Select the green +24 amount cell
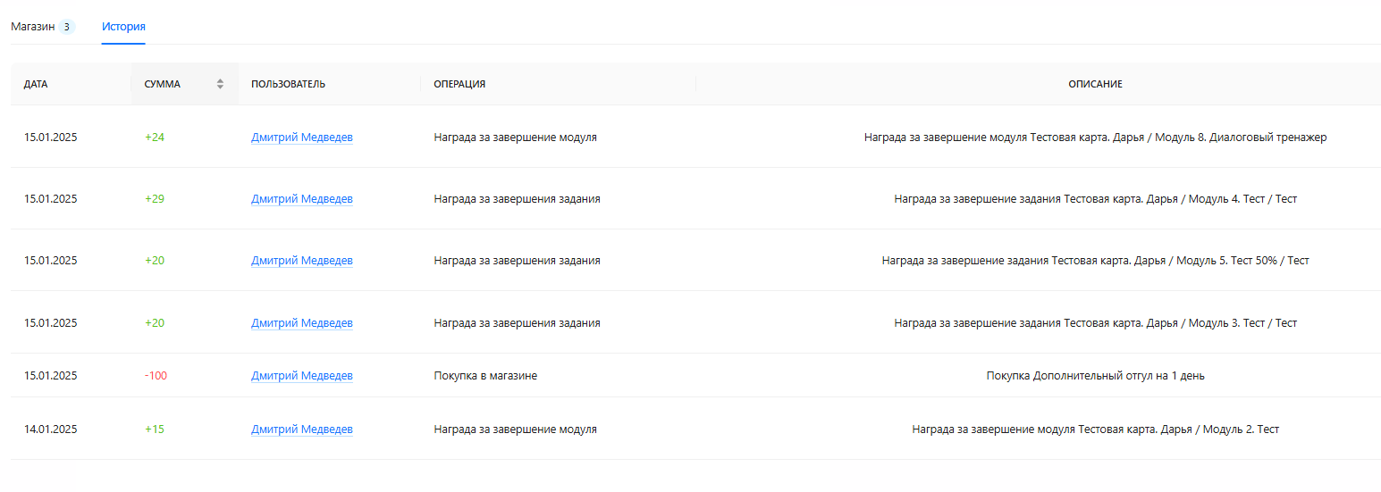Image resolution: width=1381 pixels, height=492 pixels. click(x=155, y=138)
